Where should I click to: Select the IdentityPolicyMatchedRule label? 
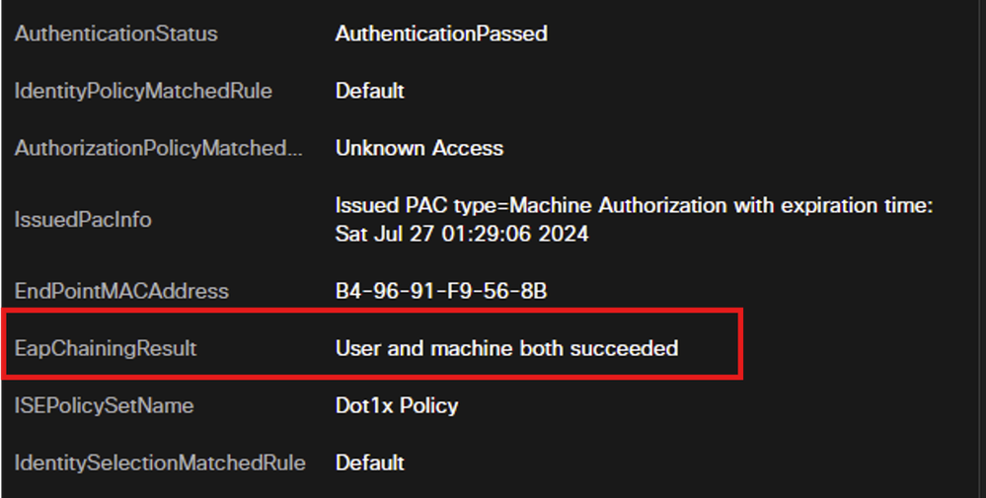(x=143, y=91)
